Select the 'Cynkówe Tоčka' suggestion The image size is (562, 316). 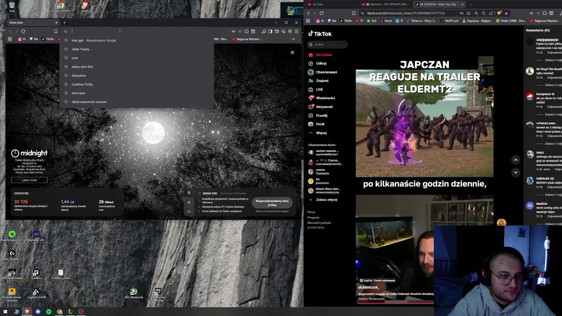pyautogui.click(x=137, y=84)
